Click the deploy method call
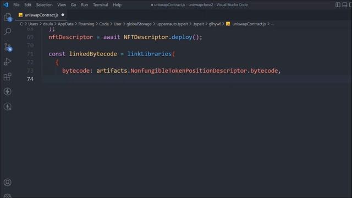Screen dimensions: 352x198 pyautogui.click(x=182, y=37)
